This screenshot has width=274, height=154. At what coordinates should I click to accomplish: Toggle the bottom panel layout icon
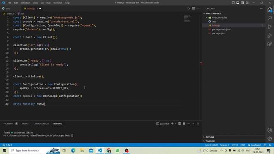click(x=238, y=3)
